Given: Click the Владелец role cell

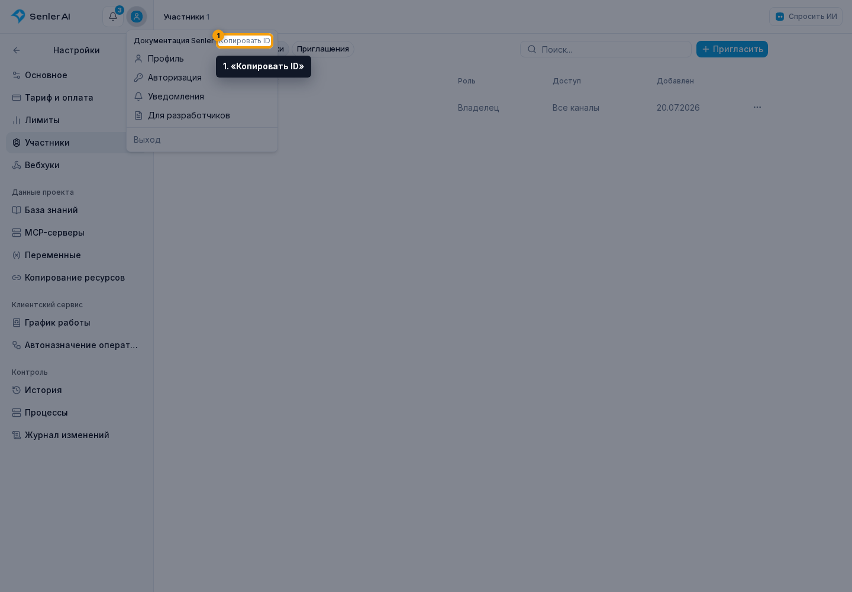Looking at the screenshot, I should coord(478,108).
